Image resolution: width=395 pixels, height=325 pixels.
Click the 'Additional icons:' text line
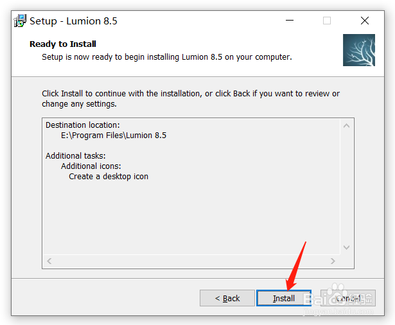91,166
